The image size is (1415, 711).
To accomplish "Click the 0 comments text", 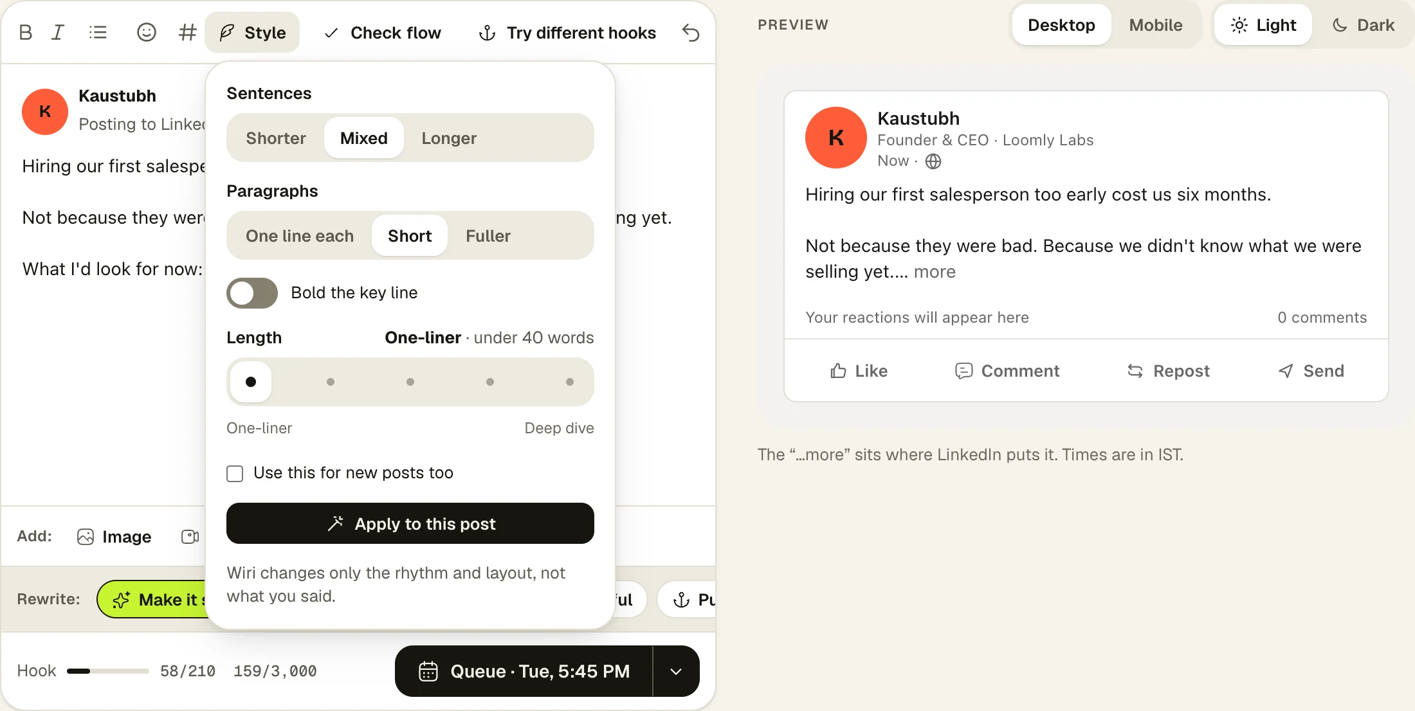I will [x=1322, y=318].
